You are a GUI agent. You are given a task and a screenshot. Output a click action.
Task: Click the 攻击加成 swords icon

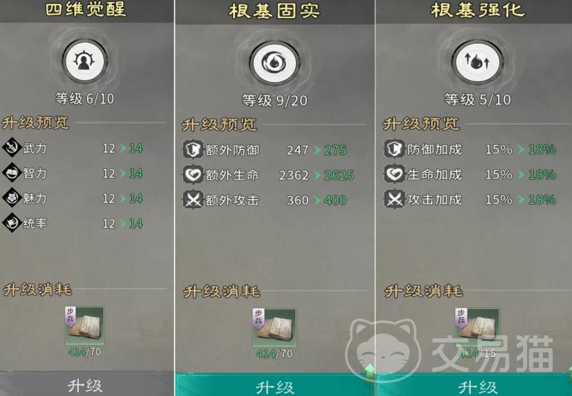(x=394, y=199)
